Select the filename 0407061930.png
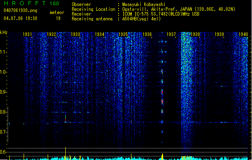252x160 pixels. point(20,10)
